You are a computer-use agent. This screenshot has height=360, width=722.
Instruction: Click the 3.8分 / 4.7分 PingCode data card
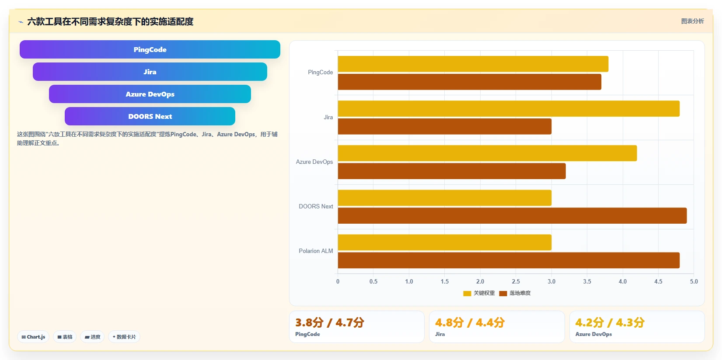(357, 327)
